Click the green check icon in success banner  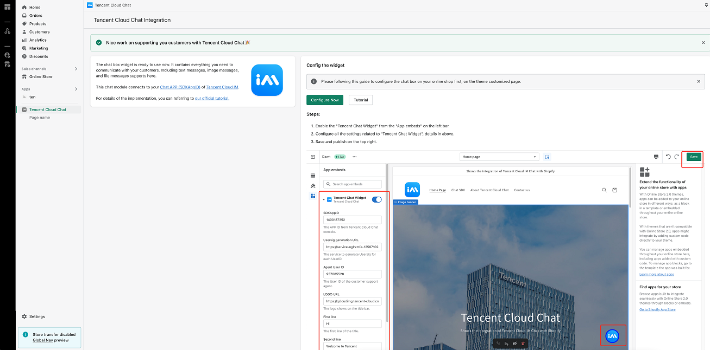(98, 42)
